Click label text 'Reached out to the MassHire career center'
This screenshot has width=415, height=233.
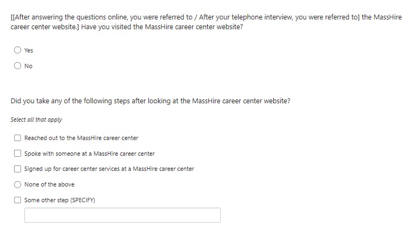[x=81, y=138]
